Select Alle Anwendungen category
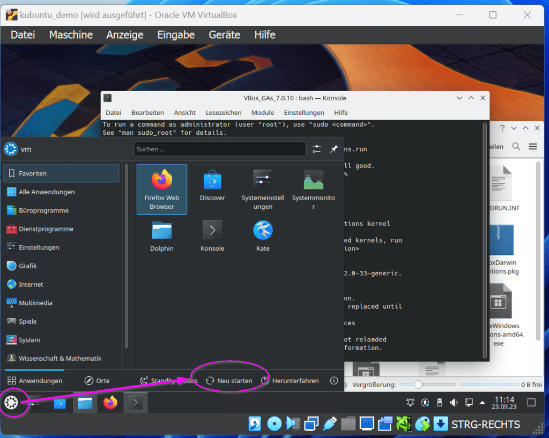The image size is (549, 438). [x=61, y=192]
